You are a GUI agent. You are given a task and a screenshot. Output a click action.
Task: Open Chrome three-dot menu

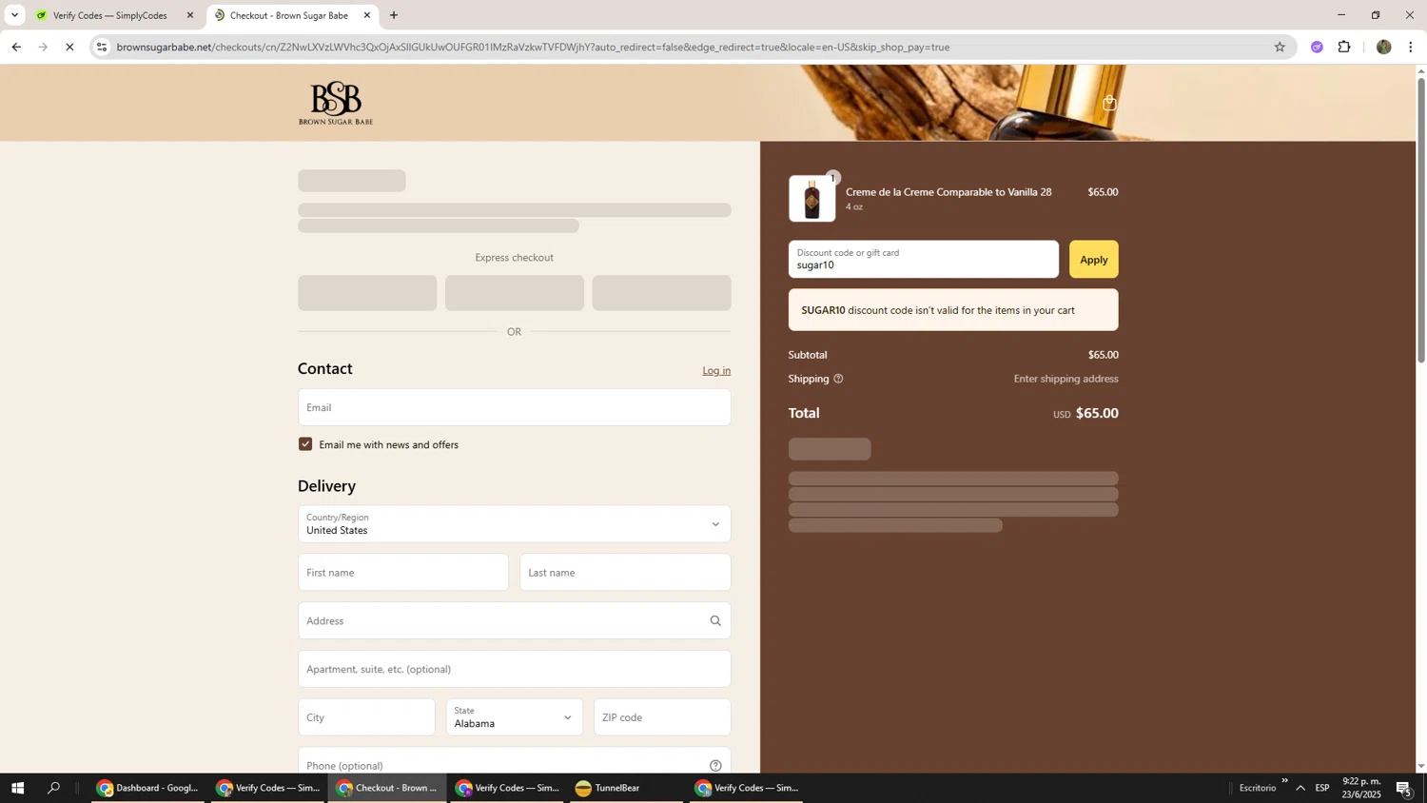[1411, 47]
